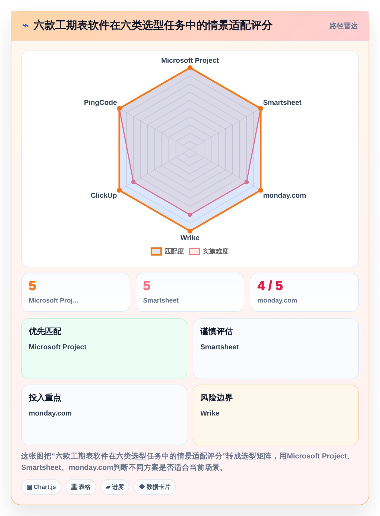Select the 表格 tag chip
Viewport: 380px width, 516px height.
(x=81, y=487)
